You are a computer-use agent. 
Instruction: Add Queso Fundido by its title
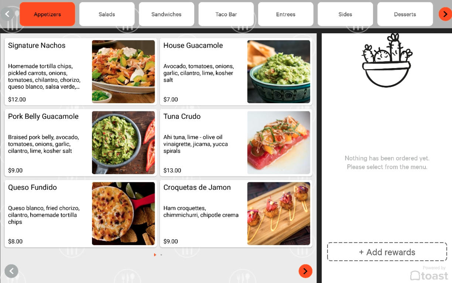point(32,188)
